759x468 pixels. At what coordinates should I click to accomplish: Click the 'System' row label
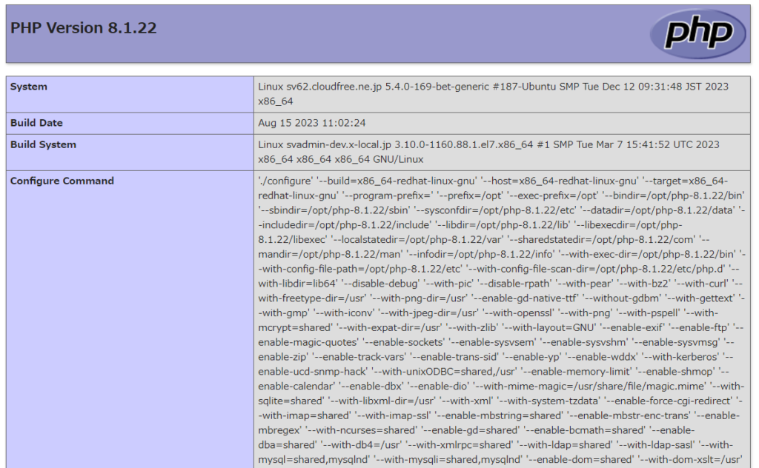pyautogui.click(x=30, y=86)
